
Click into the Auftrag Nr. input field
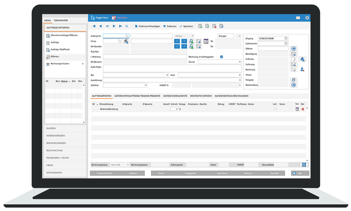[x=114, y=36]
